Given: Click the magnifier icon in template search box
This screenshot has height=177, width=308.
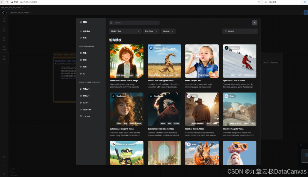Looking at the screenshot, I should click(x=111, y=22).
